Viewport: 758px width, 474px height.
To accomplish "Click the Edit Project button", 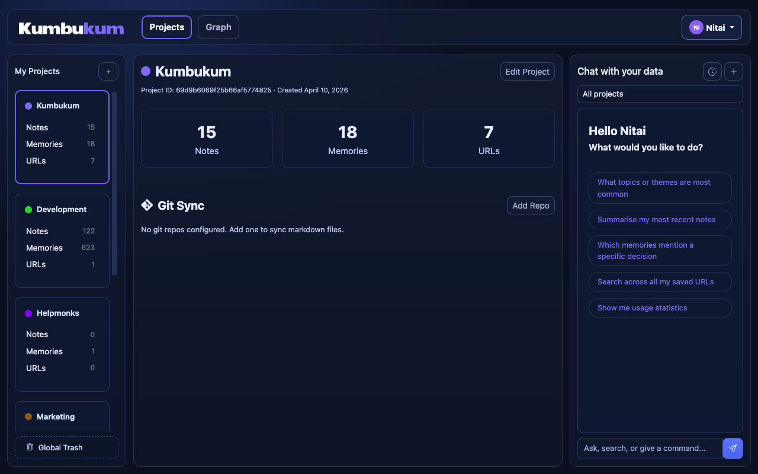I will 528,72.
